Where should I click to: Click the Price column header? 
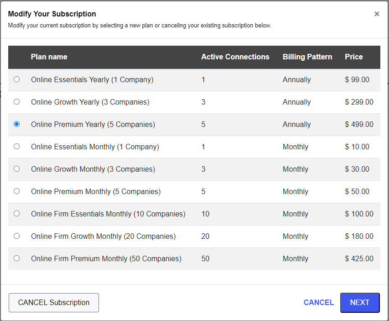(x=354, y=57)
